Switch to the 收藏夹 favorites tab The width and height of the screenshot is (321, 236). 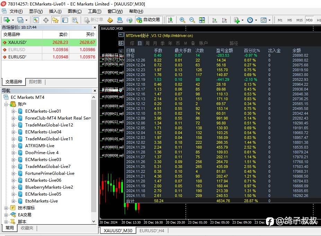point(27,228)
